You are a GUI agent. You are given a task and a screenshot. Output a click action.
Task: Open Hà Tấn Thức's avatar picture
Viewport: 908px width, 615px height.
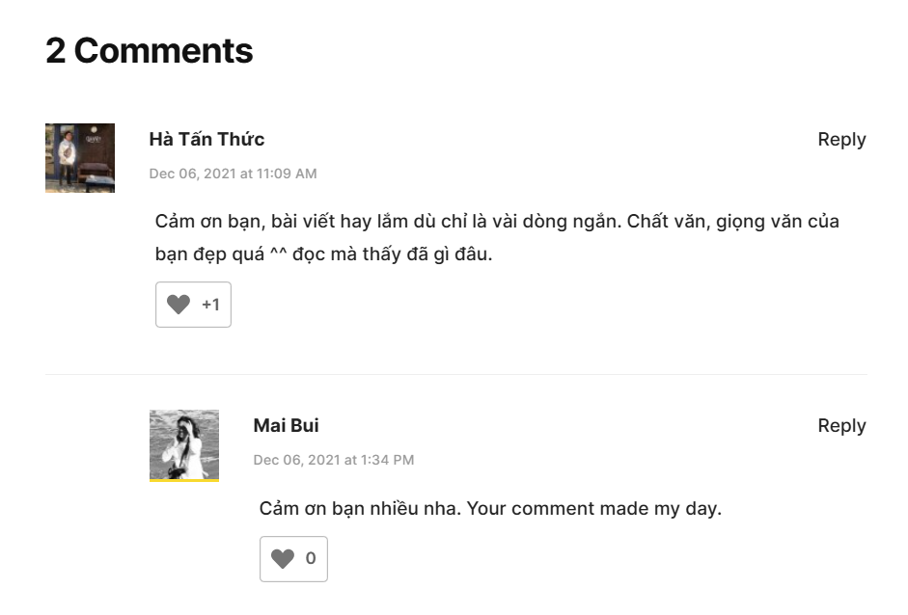tap(80, 157)
